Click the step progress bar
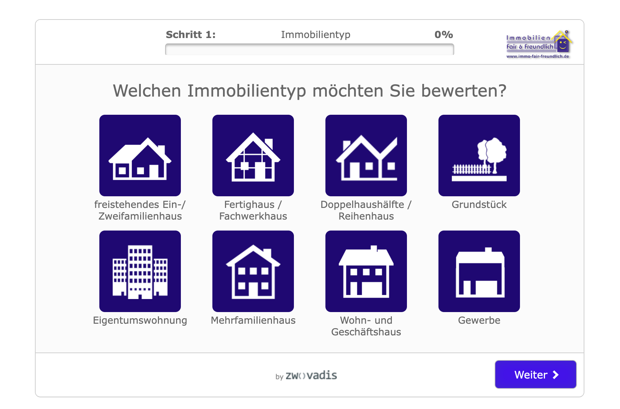The width and height of the screenshot is (620, 409). click(x=310, y=49)
